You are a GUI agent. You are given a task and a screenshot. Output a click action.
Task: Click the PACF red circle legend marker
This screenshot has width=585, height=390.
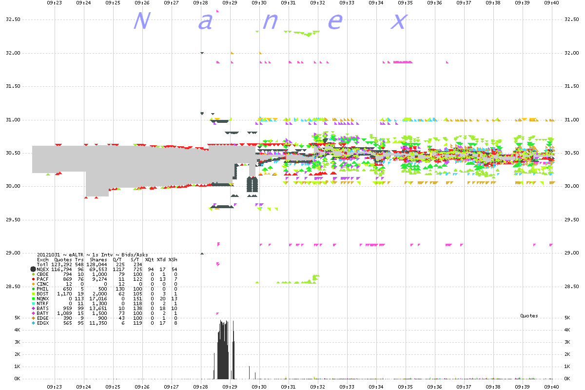[33, 279]
